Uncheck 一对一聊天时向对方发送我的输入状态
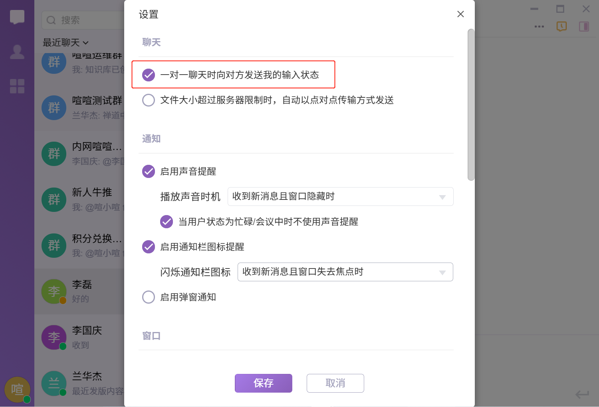This screenshot has width=599, height=407. tap(149, 75)
